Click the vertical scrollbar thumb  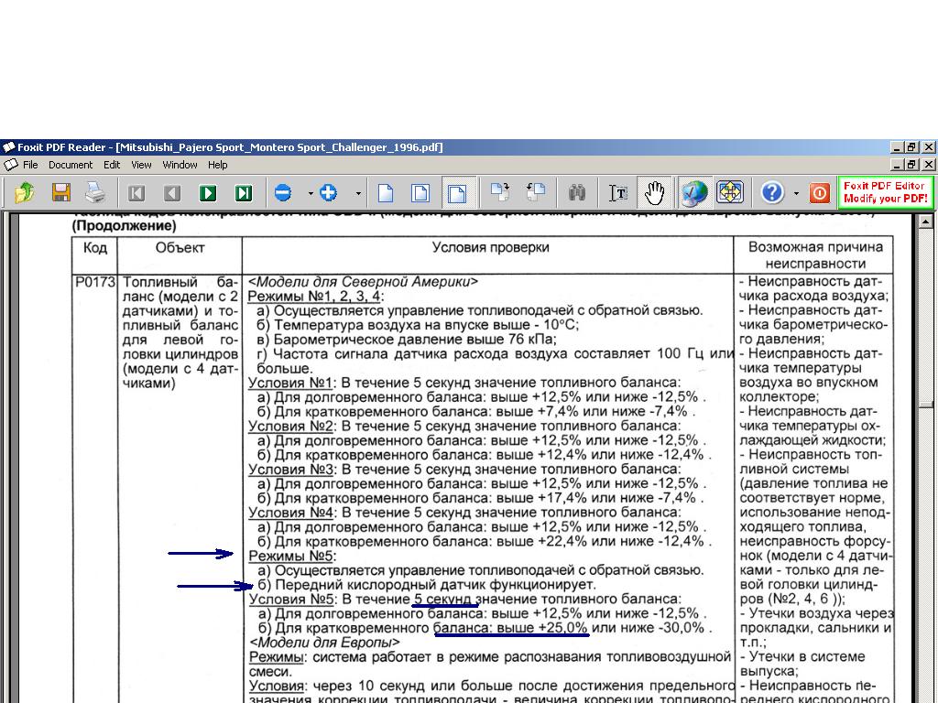click(926, 404)
